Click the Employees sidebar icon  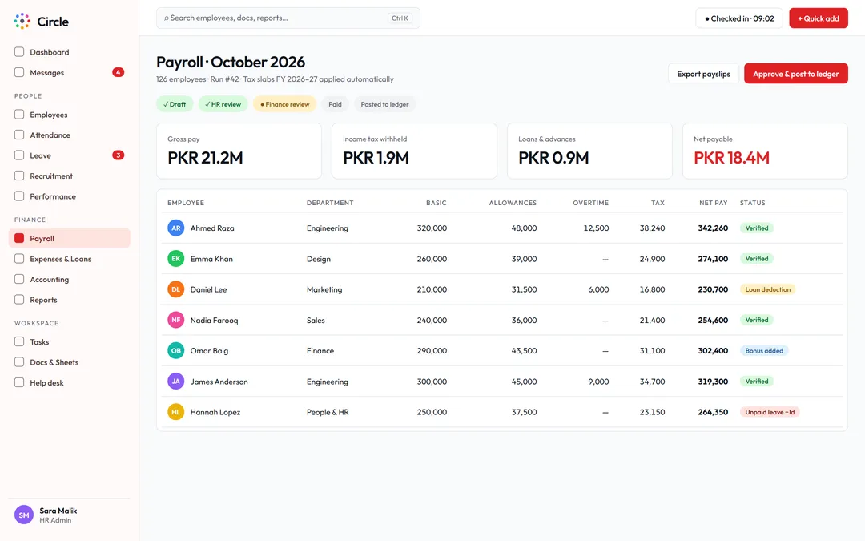tap(19, 115)
